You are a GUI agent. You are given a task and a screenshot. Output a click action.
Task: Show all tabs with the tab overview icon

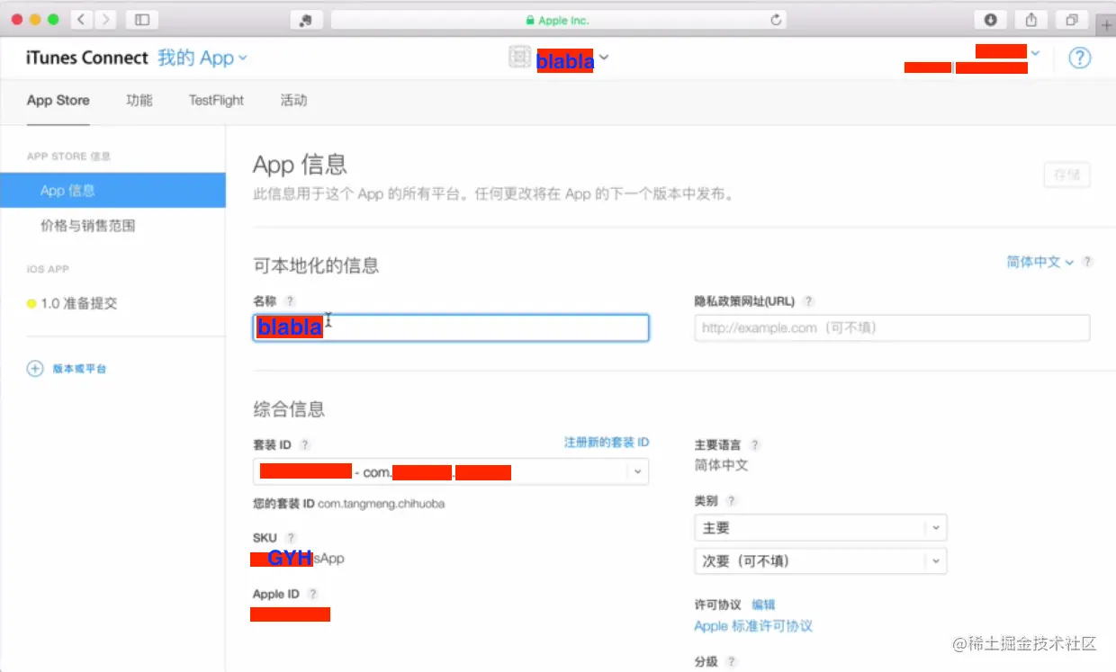1072,20
